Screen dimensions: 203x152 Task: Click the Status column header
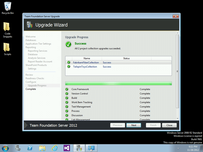click(126, 58)
